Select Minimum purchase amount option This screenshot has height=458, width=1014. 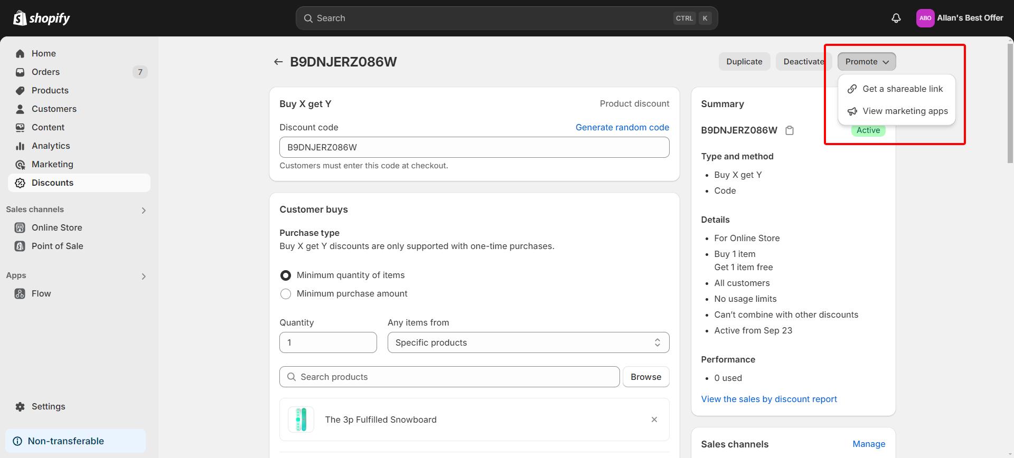pos(286,294)
